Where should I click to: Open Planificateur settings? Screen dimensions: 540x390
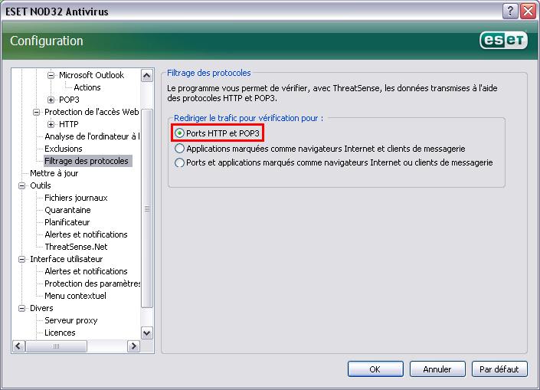pyautogui.click(x=67, y=222)
